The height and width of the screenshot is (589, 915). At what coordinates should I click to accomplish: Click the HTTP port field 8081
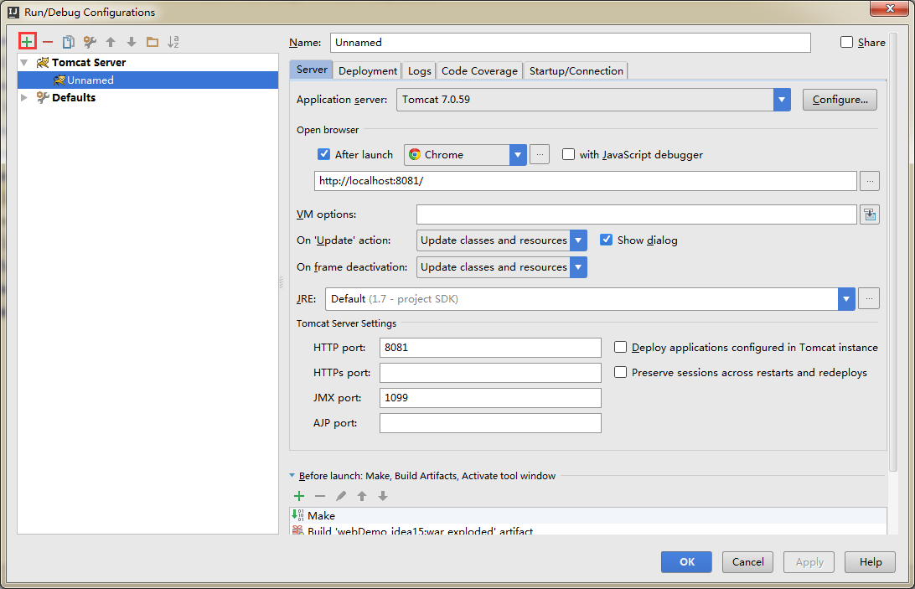tap(490, 348)
